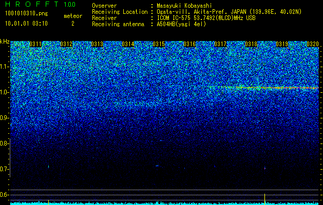Click the meteor echo dot below 0315 marker
This screenshot has width=323, height=205.
point(157,166)
